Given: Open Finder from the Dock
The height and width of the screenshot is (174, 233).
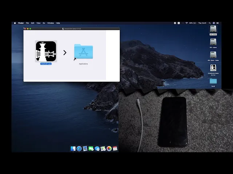Looking at the screenshot, I should coord(73,149).
